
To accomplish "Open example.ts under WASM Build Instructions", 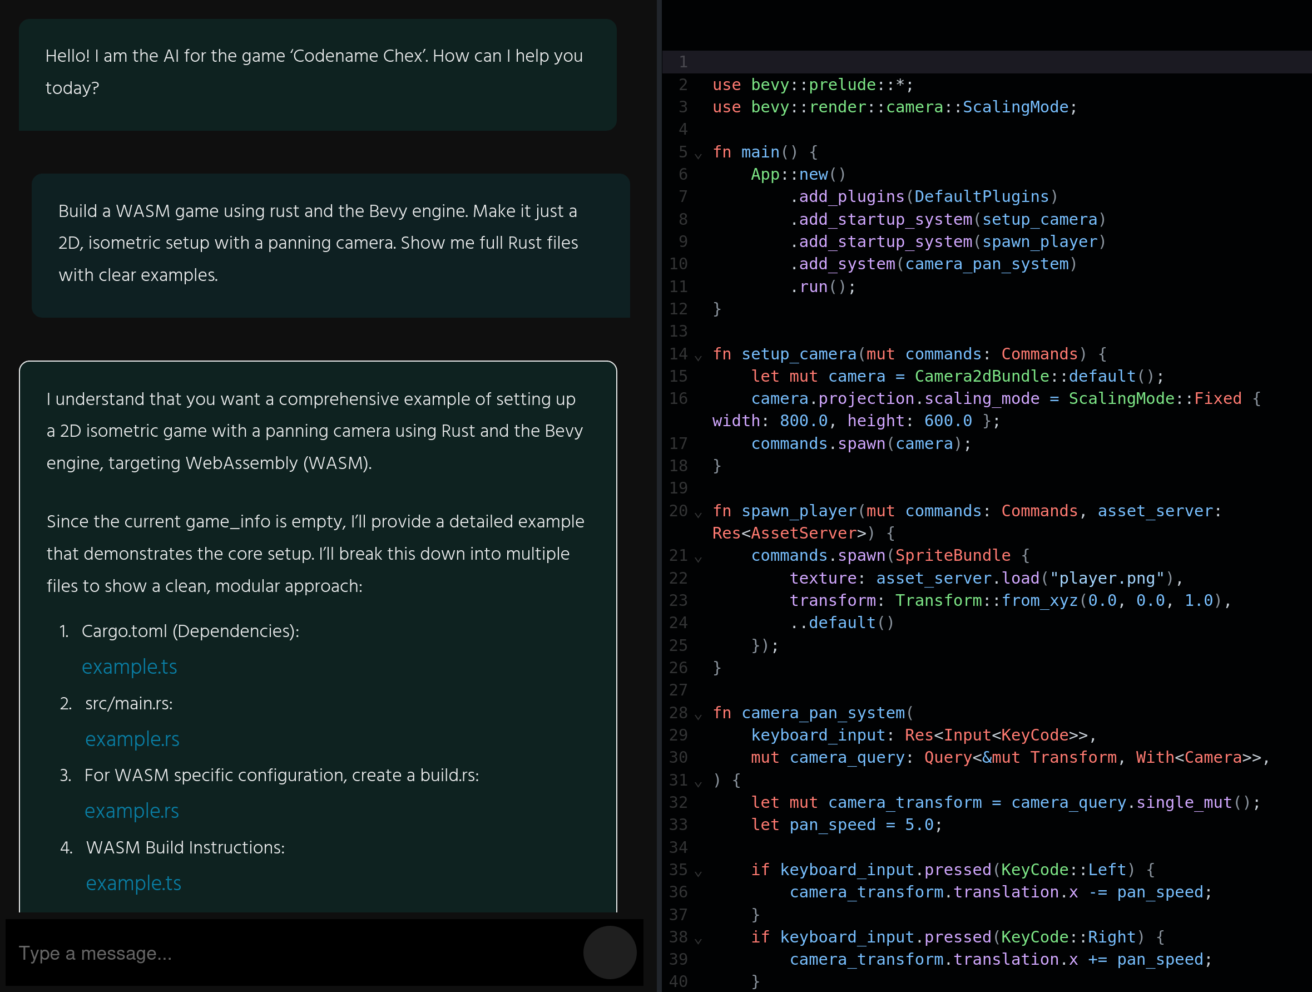I will 133,884.
